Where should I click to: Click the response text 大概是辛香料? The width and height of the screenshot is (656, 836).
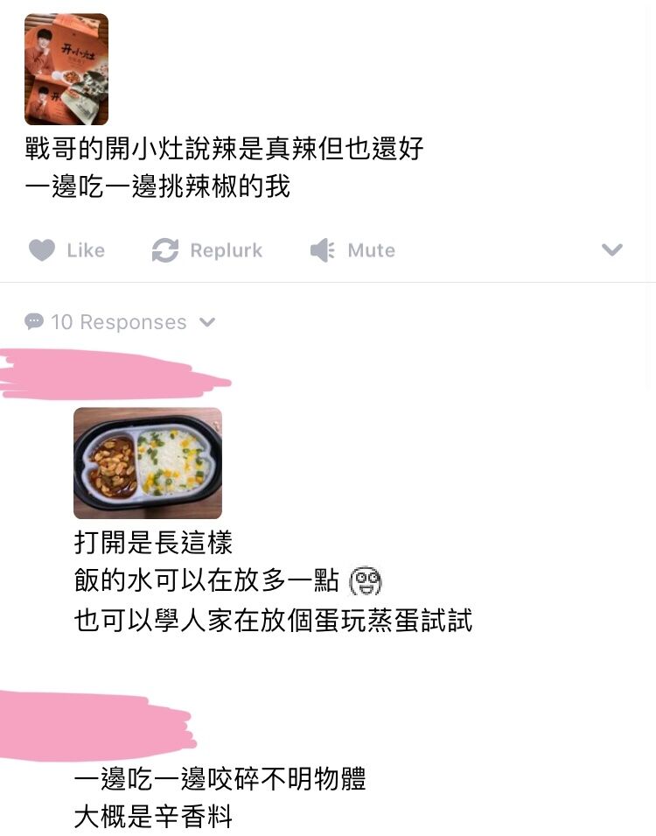(x=153, y=817)
